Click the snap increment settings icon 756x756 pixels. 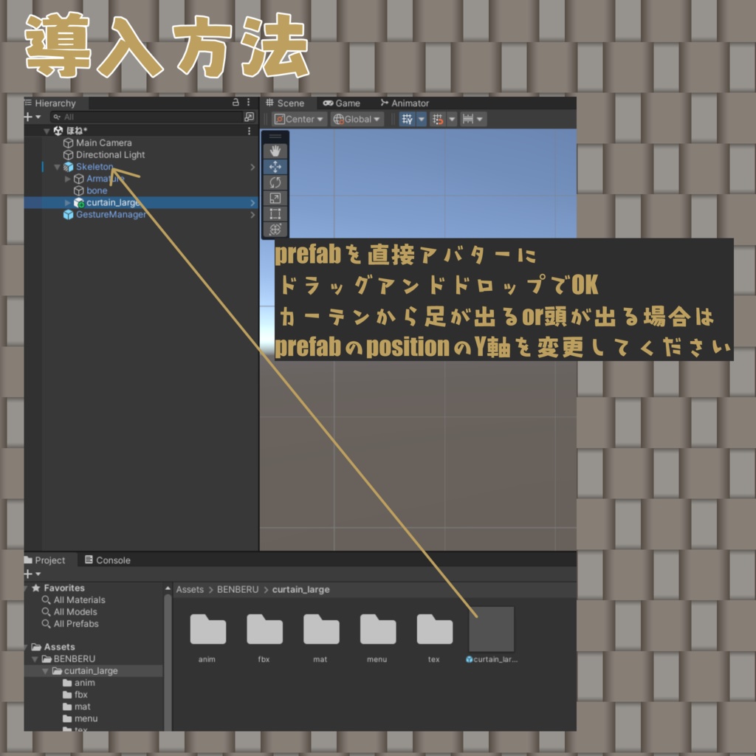point(470,118)
